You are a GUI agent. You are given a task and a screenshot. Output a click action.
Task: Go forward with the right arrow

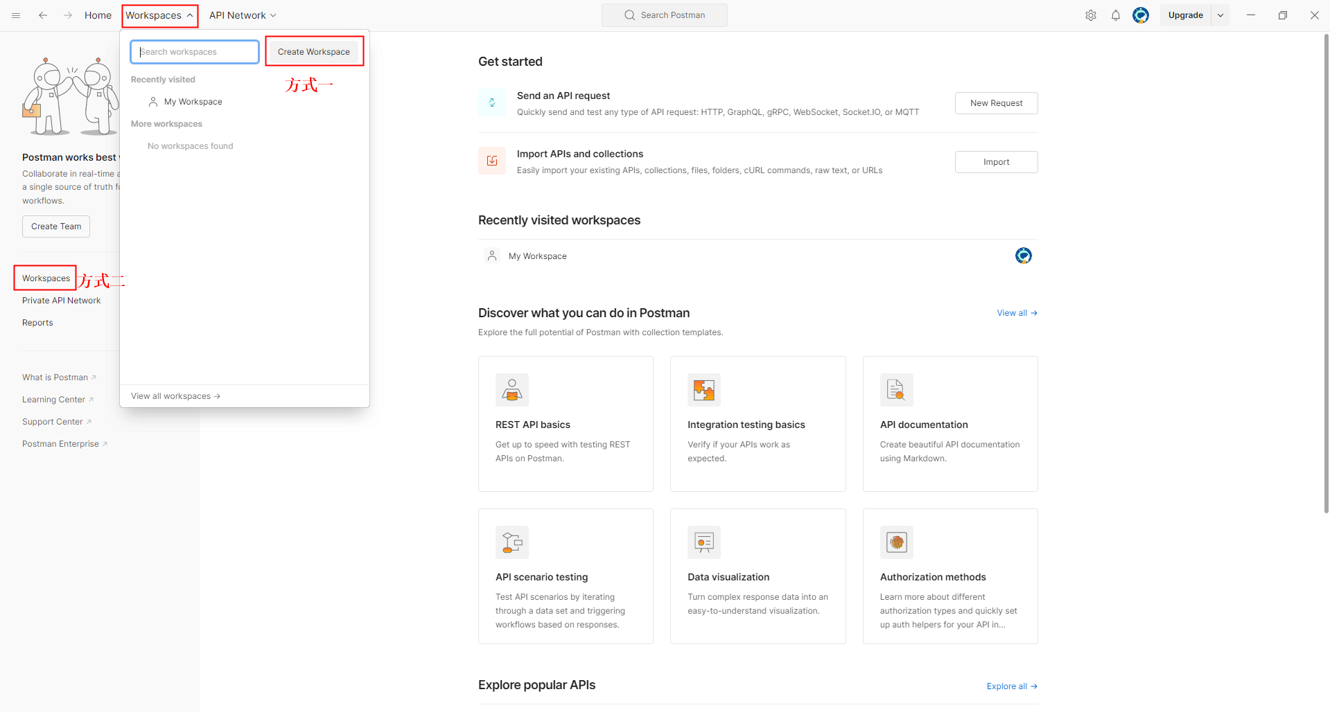(68, 15)
